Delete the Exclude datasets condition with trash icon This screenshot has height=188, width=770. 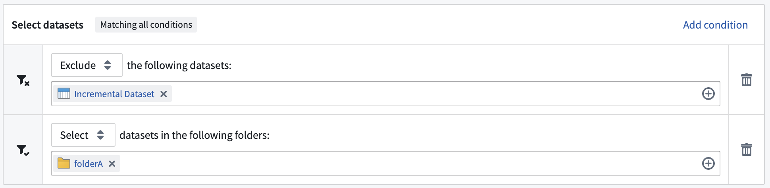tap(746, 80)
